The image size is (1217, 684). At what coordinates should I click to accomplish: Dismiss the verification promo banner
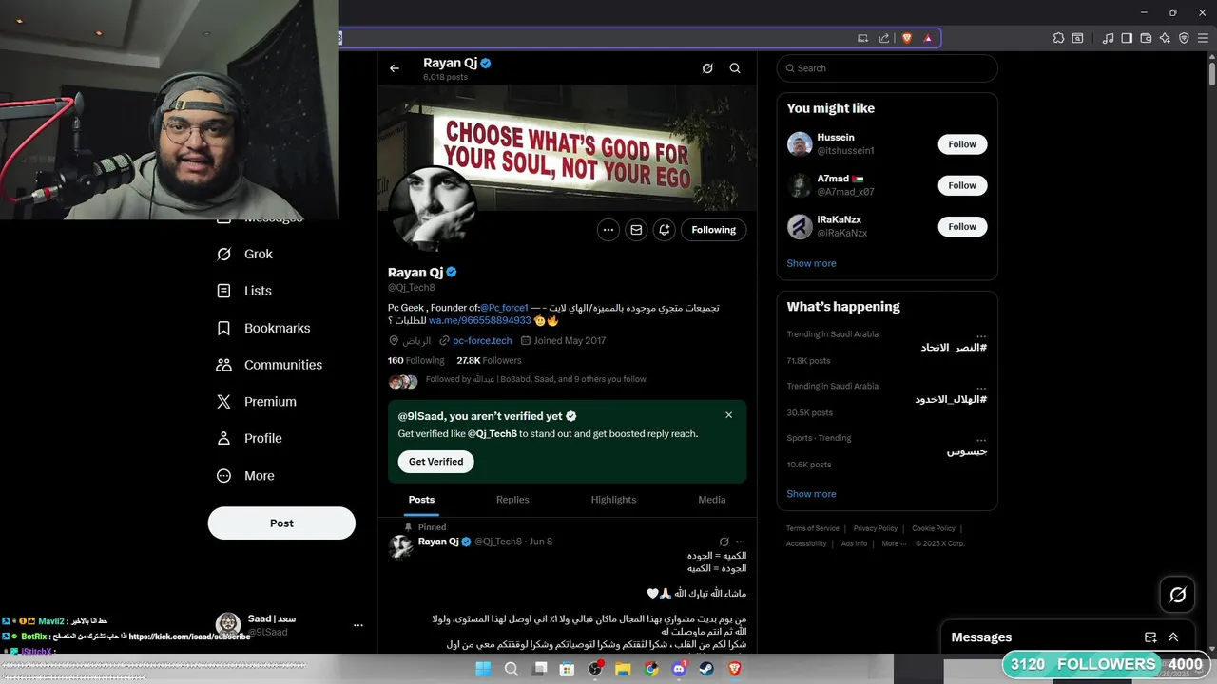[729, 415]
